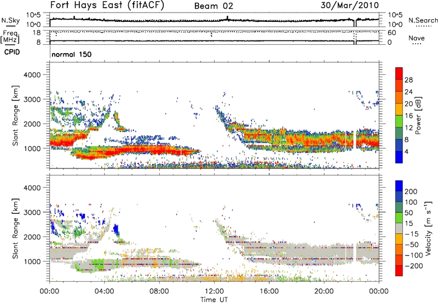This screenshot has width=438, height=303.
Task: Select the yellow 16–20 dB power colorbar segment
Action: (399, 109)
